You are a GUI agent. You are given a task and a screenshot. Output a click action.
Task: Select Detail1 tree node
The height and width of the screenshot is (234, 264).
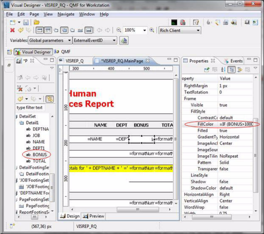click(32, 123)
